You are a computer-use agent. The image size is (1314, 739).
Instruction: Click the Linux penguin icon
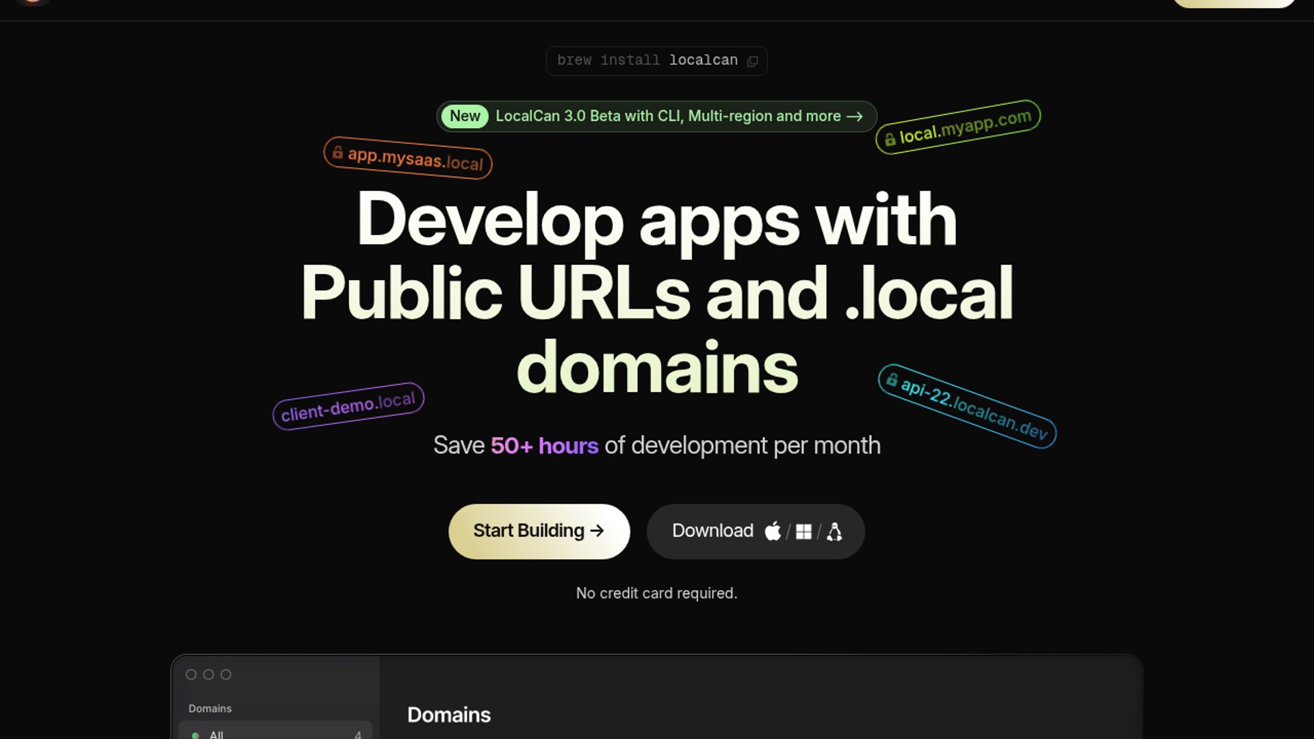pos(834,532)
